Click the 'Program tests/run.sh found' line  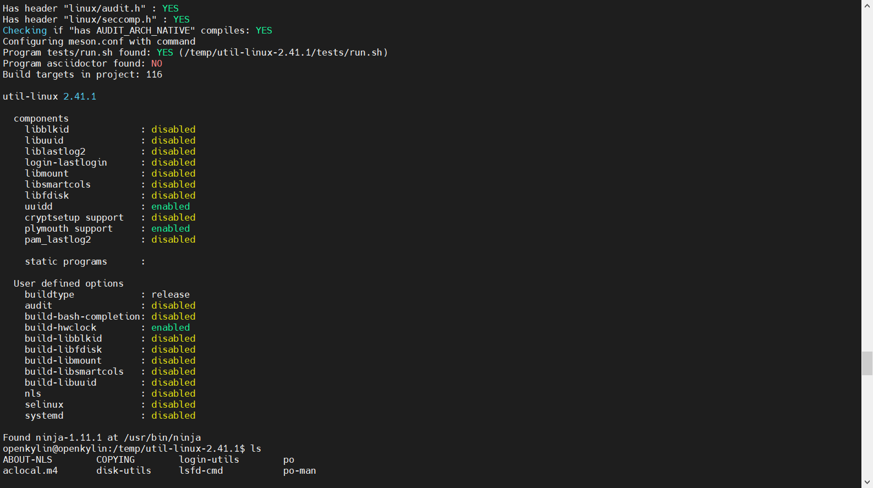[195, 52]
